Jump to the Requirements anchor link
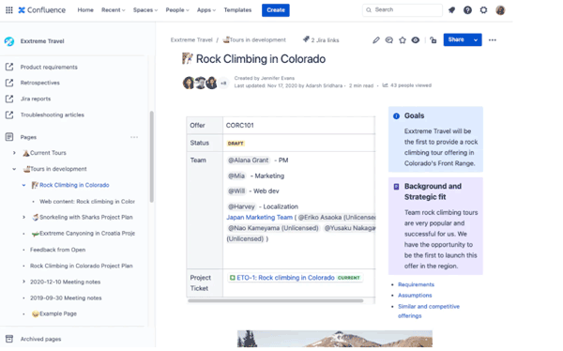 (x=416, y=284)
